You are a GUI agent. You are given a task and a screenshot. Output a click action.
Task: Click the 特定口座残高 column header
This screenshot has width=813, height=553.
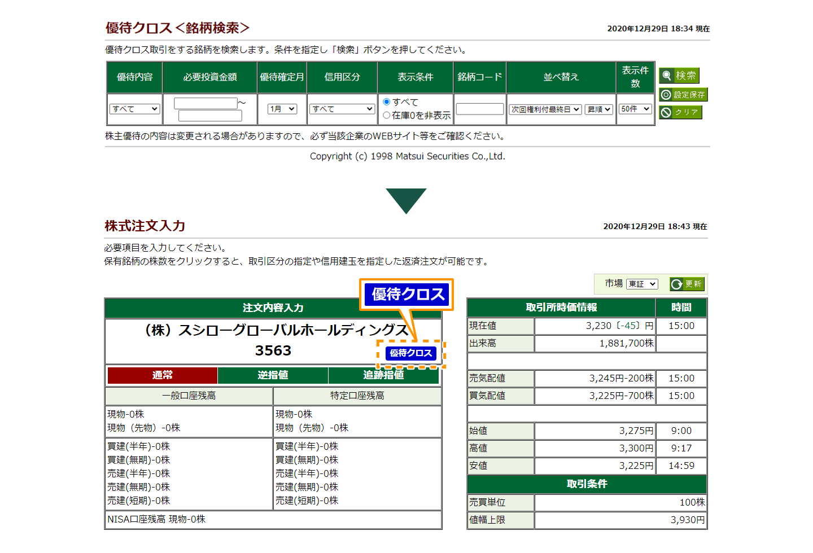click(357, 396)
